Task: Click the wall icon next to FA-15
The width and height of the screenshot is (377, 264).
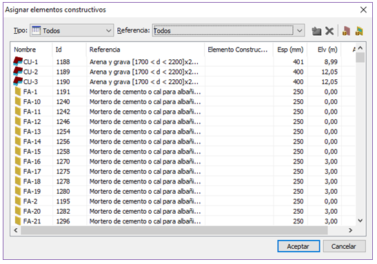Action: click(x=18, y=151)
